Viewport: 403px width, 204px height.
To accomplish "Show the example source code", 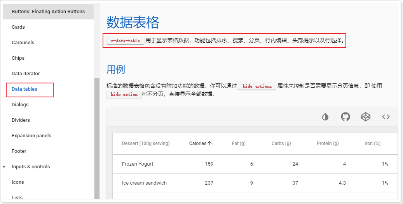I will click(386, 117).
